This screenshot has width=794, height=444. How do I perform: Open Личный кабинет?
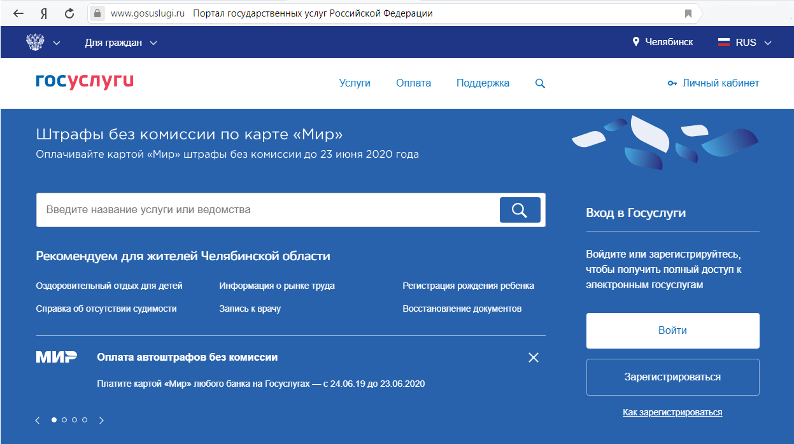713,83
